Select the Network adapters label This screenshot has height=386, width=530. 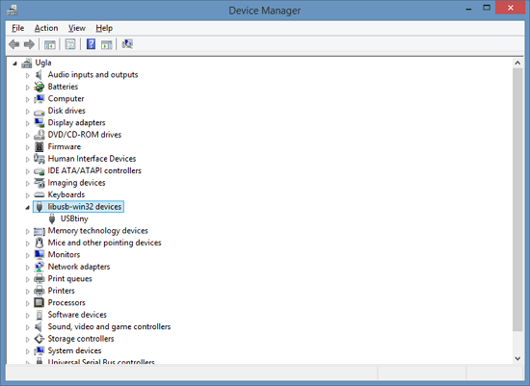click(79, 267)
